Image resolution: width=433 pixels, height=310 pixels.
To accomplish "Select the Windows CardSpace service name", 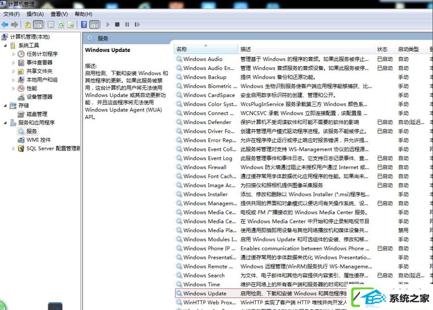I will pyautogui.click(x=209, y=95).
